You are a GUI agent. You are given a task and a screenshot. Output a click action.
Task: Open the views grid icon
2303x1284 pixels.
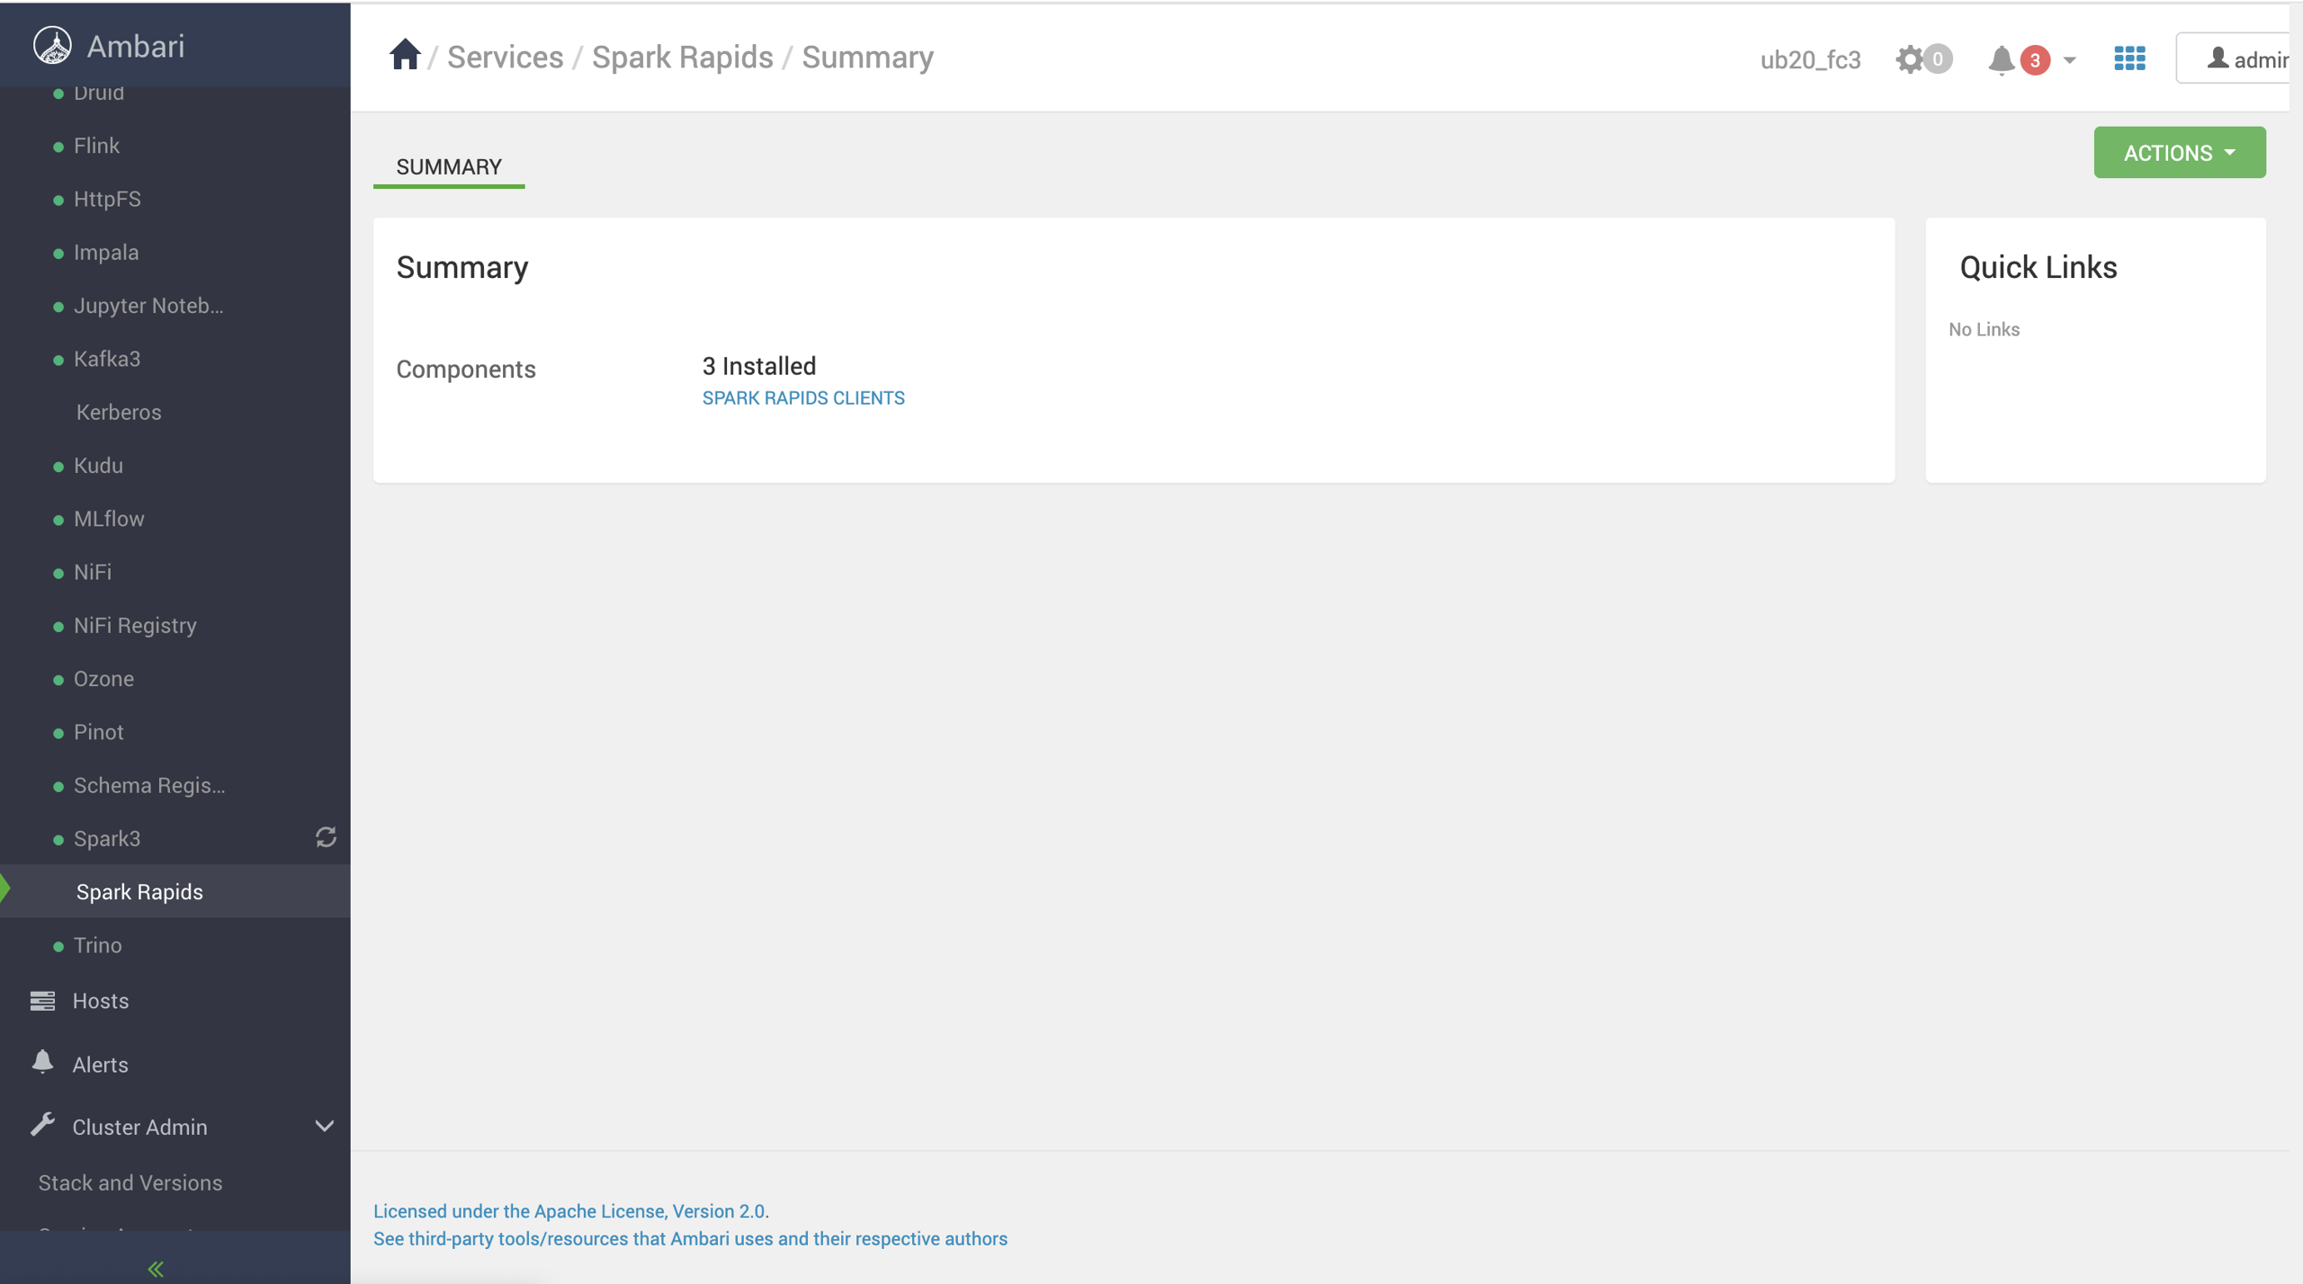click(x=2129, y=59)
